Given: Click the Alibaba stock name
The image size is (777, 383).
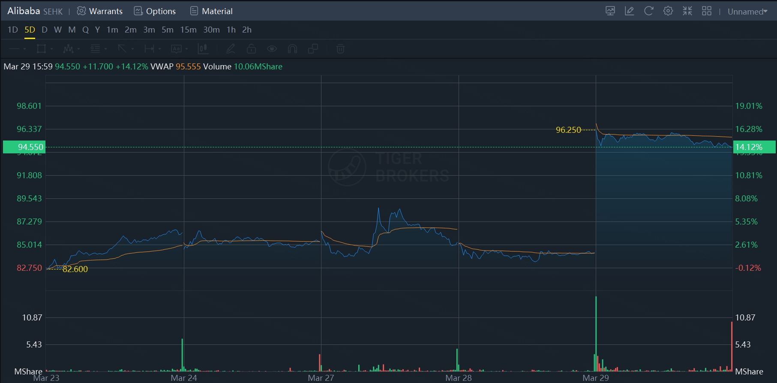Looking at the screenshot, I should click(24, 11).
